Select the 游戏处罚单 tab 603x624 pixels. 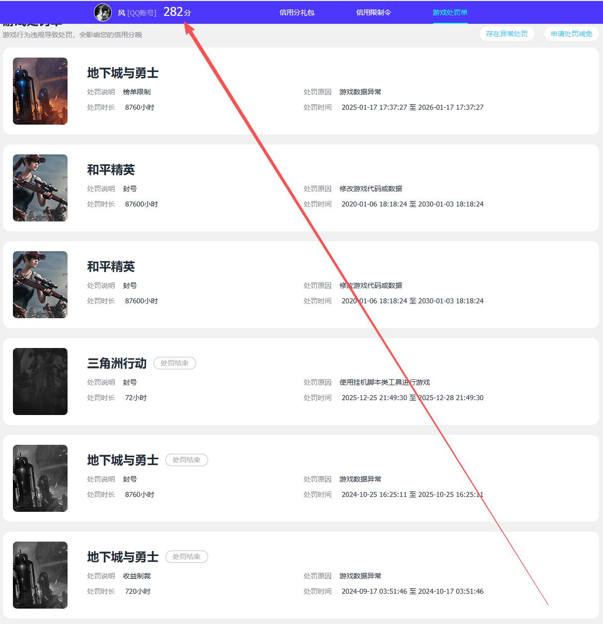click(x=450, y=12)
